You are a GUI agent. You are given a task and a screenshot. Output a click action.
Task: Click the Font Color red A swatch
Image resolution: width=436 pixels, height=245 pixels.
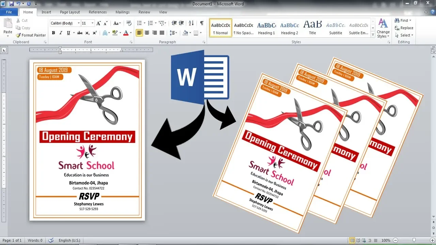(x=126, y=33)
